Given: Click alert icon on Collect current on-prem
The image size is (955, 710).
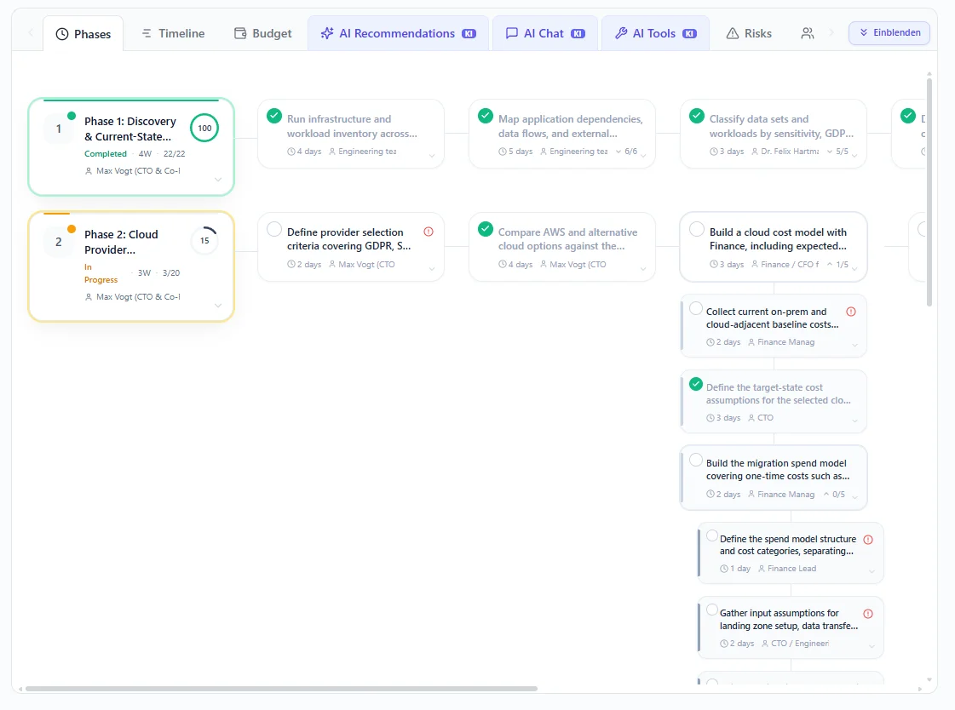Looking at the screenshot, I should [x=851, y=312].
